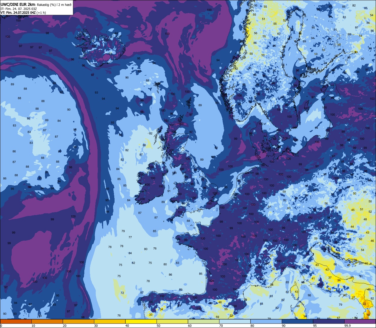Image resolution: width=376 pixels, height=328 pixels.
Task: Click the '77' humidity value on the map
Action: tap(130, 237)
